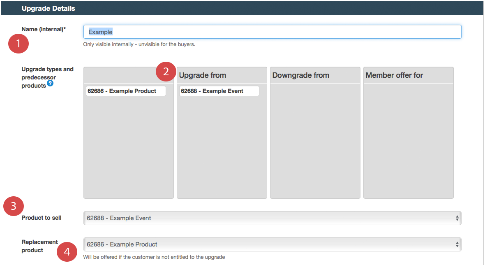Expand the Replacement product dropdown
485x265 pixels.
(x=272, y=244)
